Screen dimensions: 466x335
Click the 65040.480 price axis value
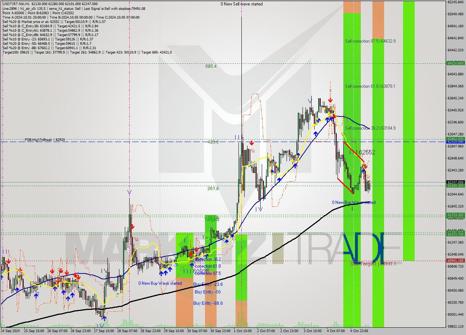tap(455, 14)
